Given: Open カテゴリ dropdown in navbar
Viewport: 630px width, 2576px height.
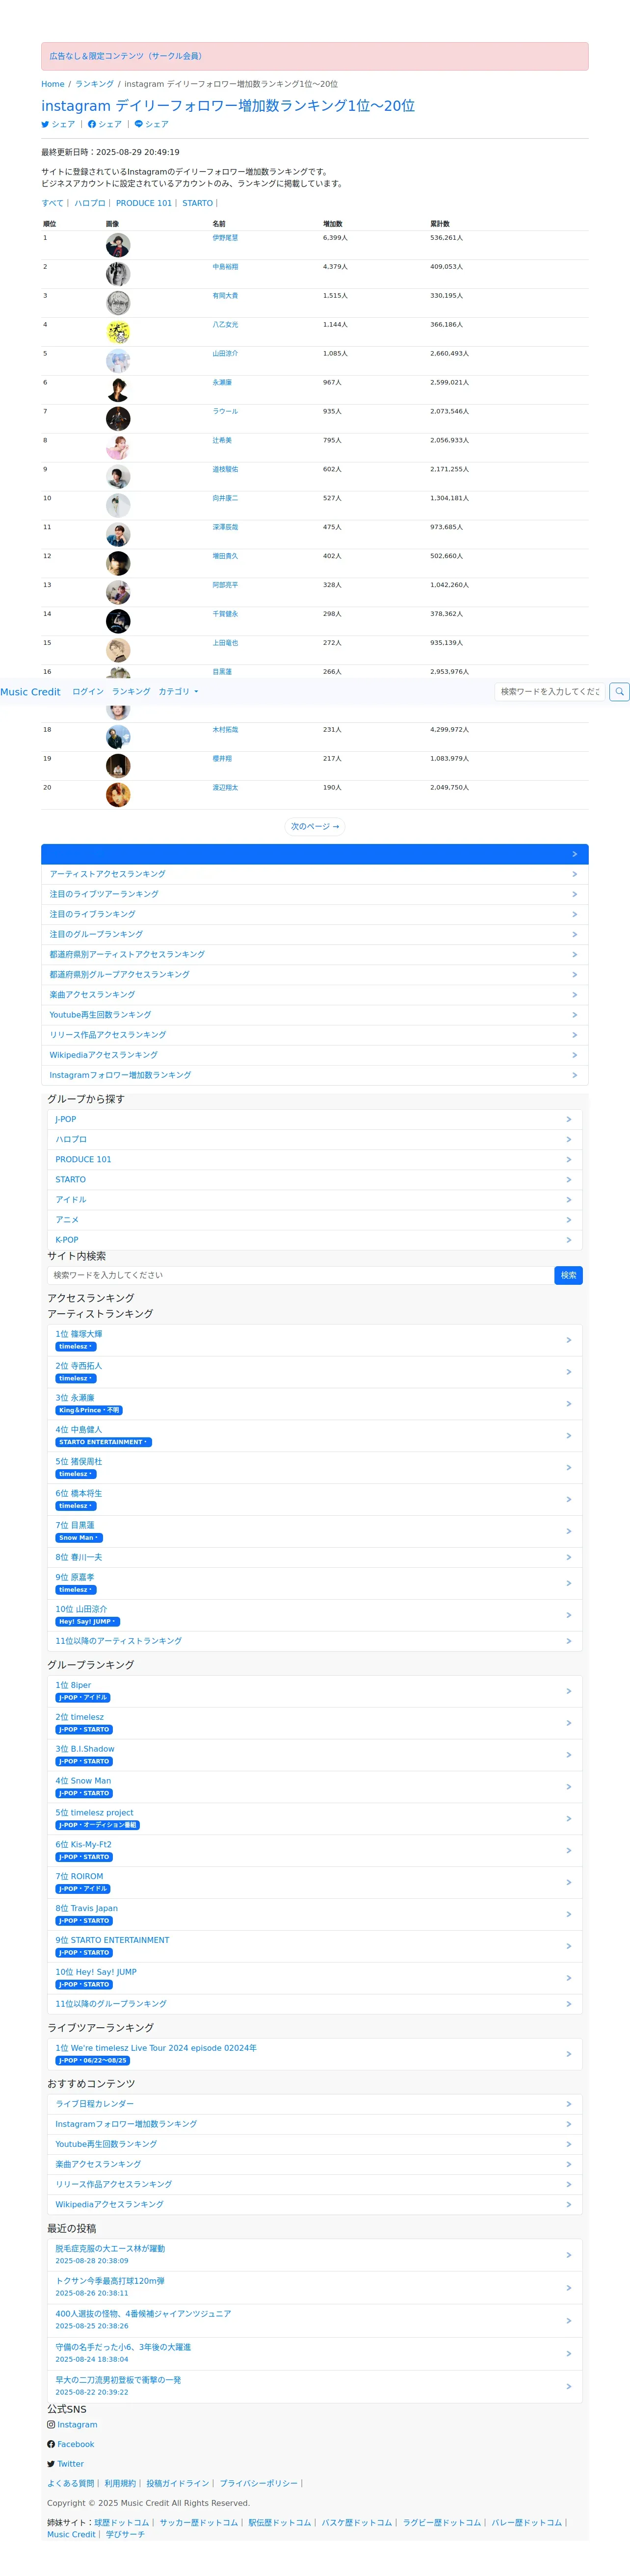Looking at the screenshot, I should [x=178, y=691].
